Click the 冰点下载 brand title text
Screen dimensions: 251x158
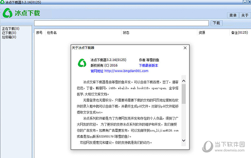click(27, 13)
